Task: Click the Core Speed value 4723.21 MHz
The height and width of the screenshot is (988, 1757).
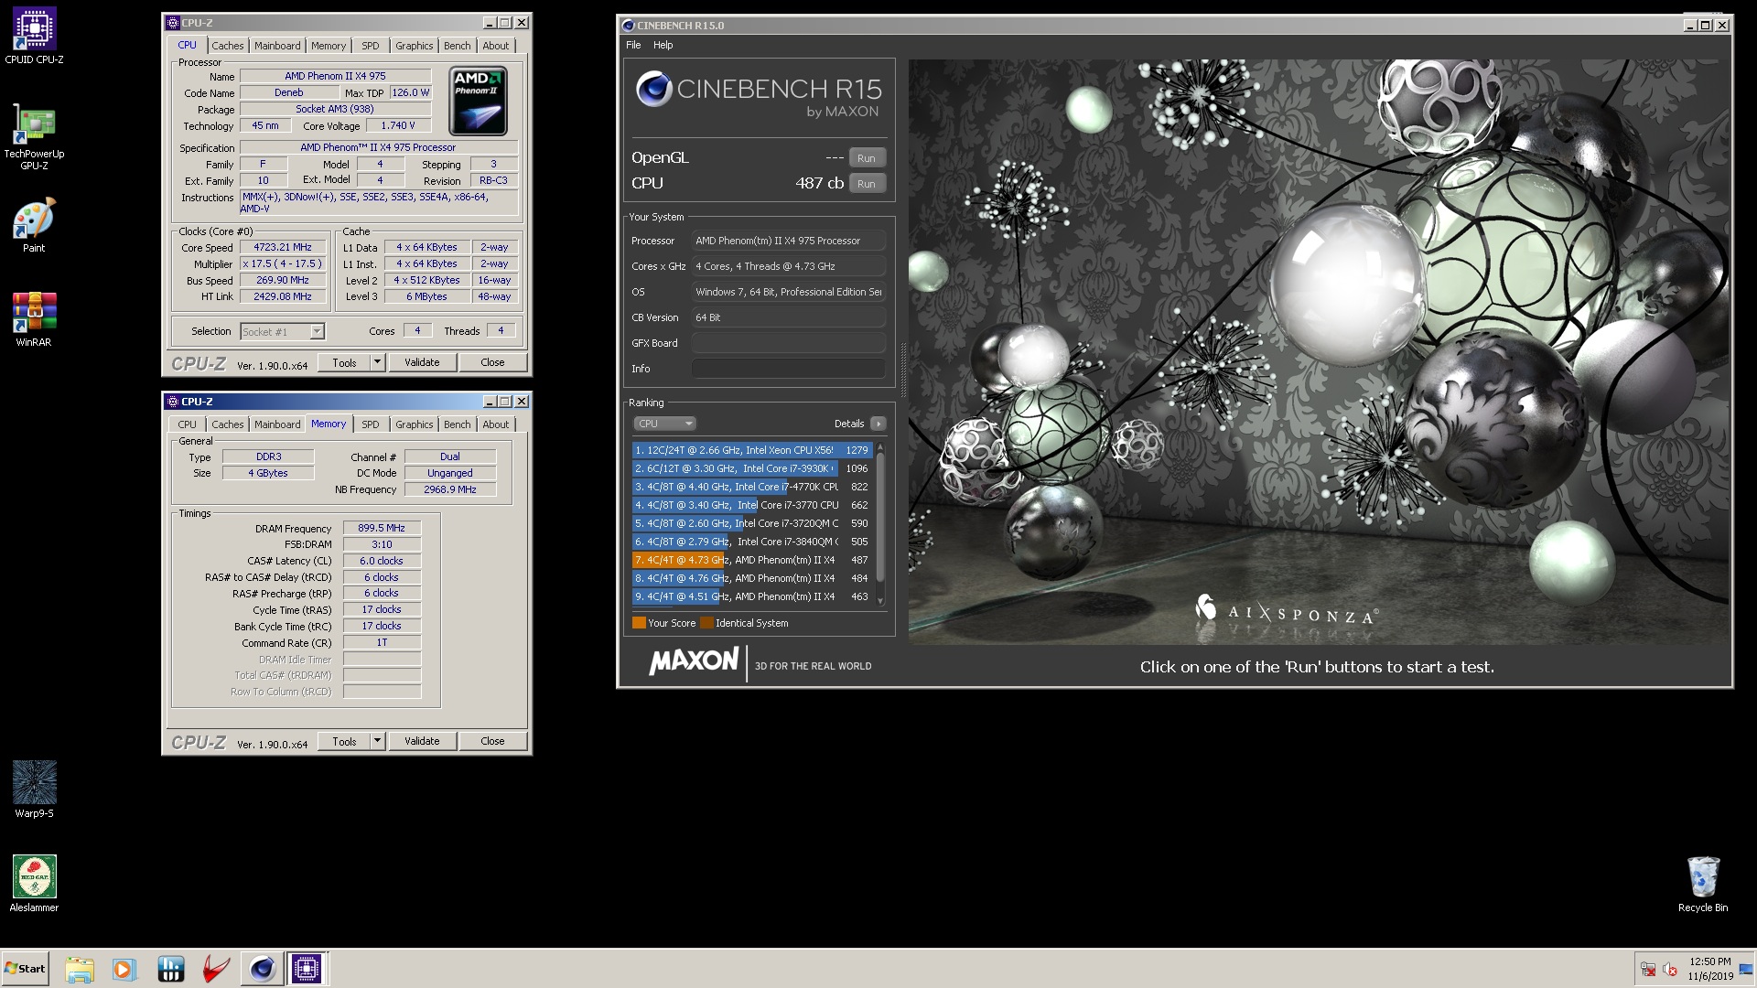Action: (x=283, y=247)
